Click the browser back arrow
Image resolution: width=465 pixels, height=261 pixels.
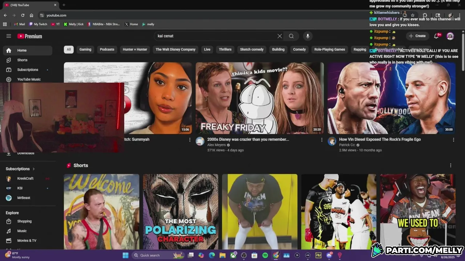click(5, 15)
